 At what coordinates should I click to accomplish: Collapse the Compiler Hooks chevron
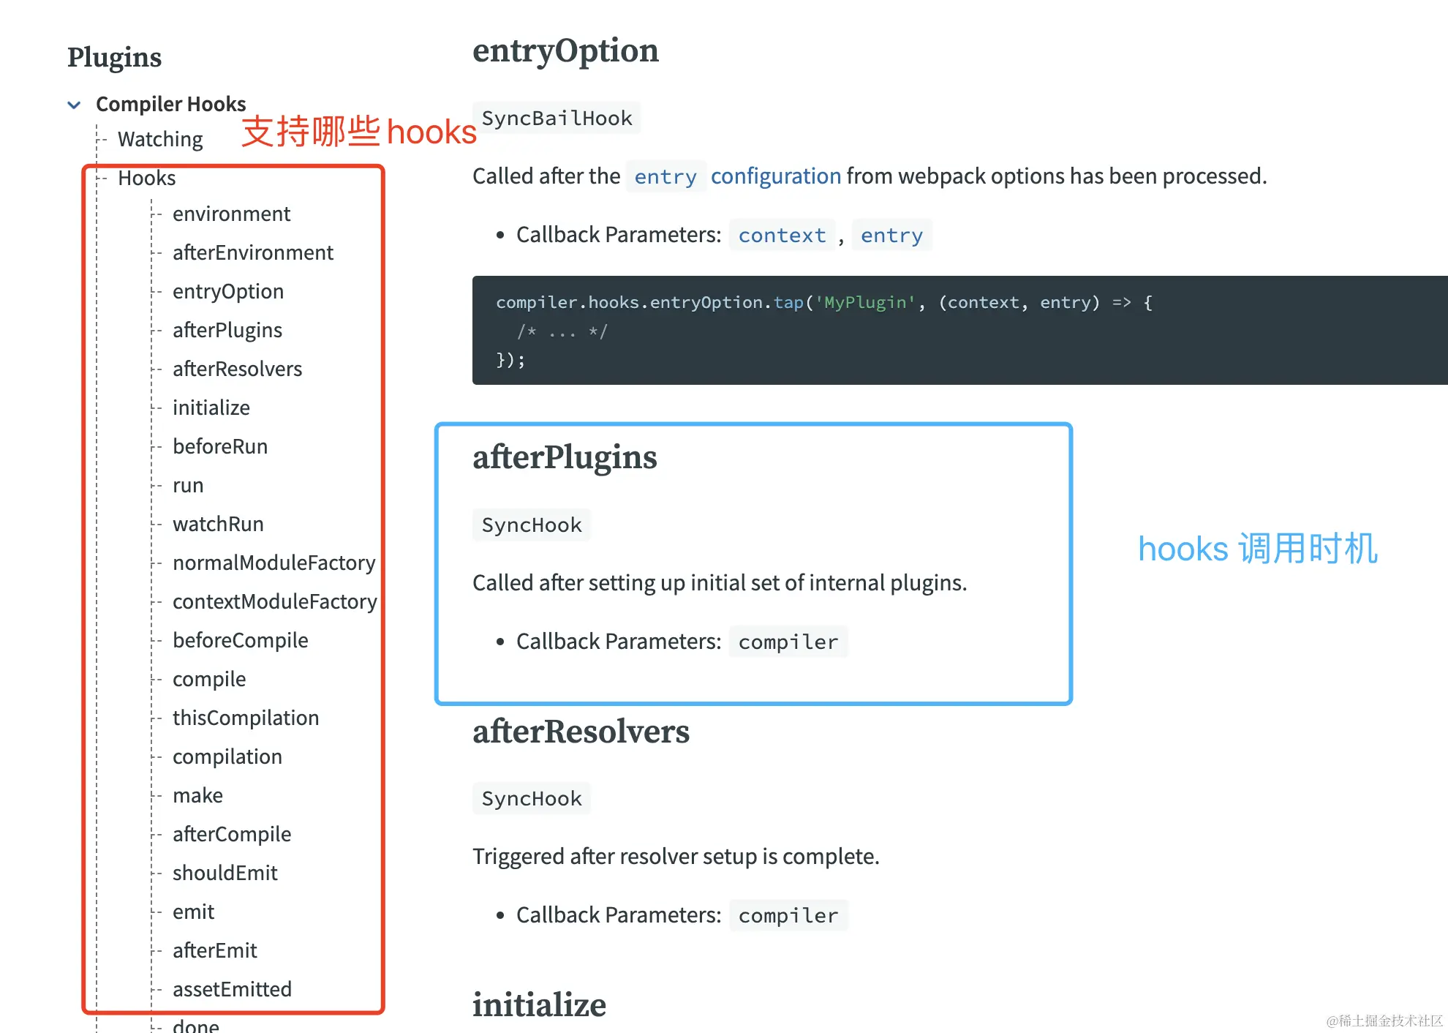click(74, 105)
